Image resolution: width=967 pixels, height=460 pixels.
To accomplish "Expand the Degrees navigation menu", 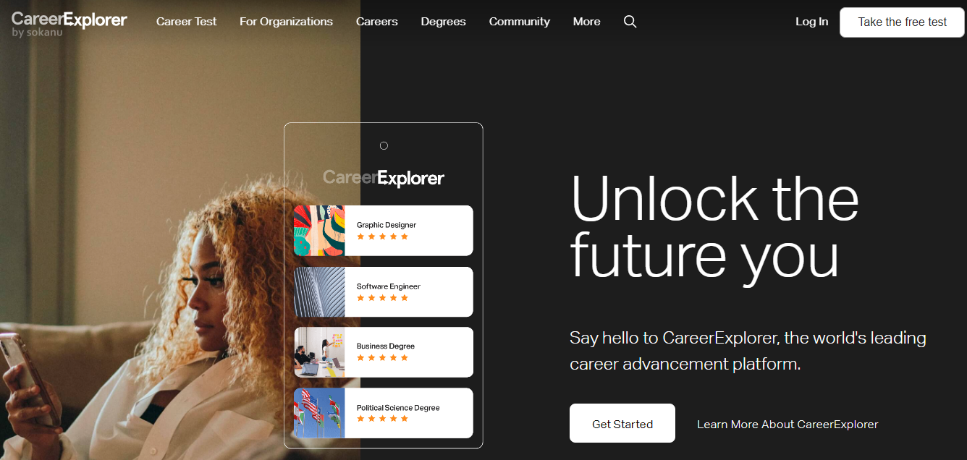I will 443,22.
